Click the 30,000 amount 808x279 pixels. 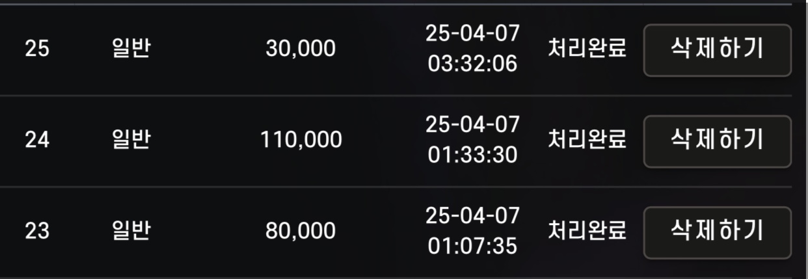pos(301,50)
